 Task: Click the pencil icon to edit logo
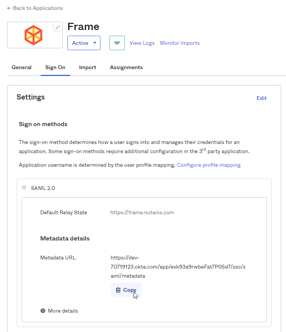[x=58, y=27]
